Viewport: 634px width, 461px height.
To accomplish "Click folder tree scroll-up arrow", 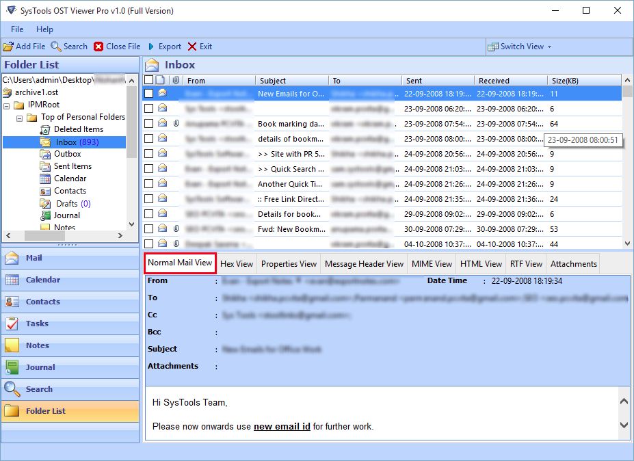I will (x=131, y=81).
